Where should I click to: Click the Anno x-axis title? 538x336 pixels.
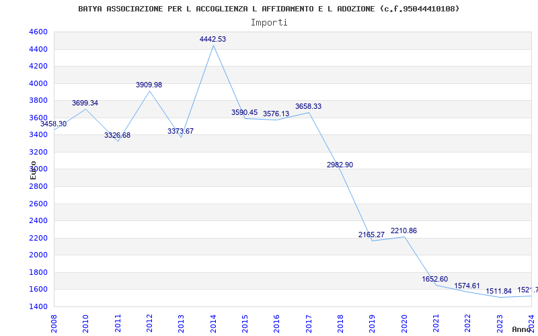522,329
